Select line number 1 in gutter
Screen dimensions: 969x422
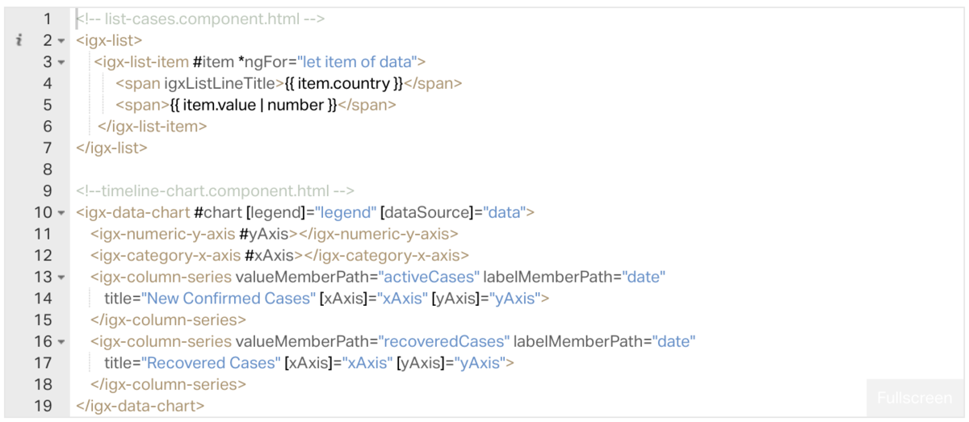(48, 19)
